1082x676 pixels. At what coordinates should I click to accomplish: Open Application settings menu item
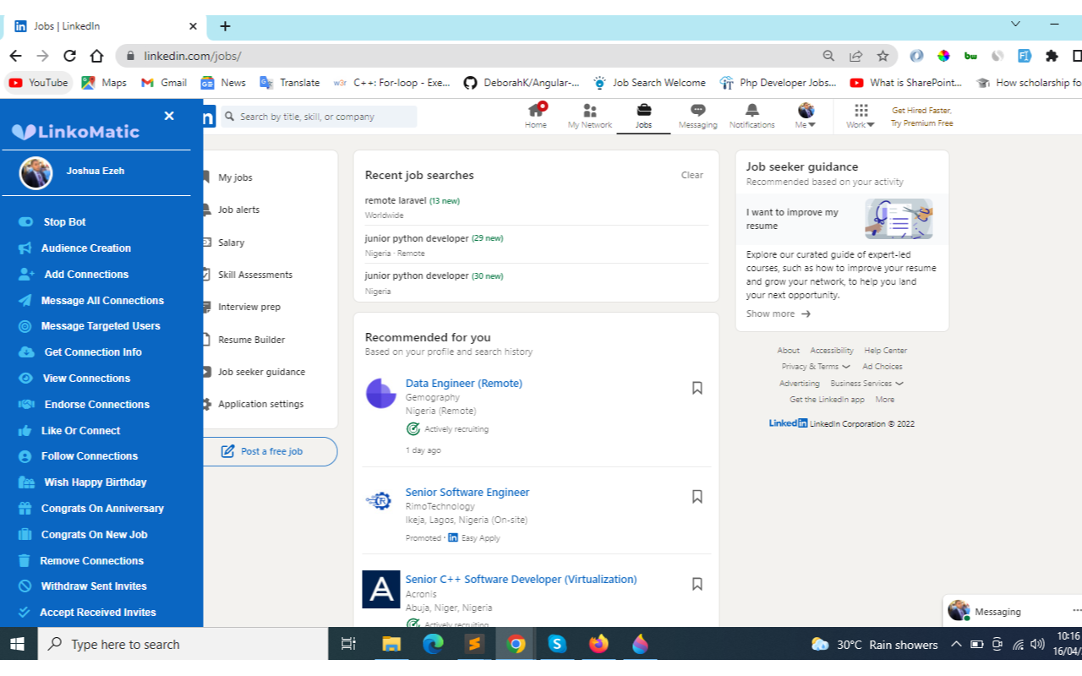click(260, 405)
